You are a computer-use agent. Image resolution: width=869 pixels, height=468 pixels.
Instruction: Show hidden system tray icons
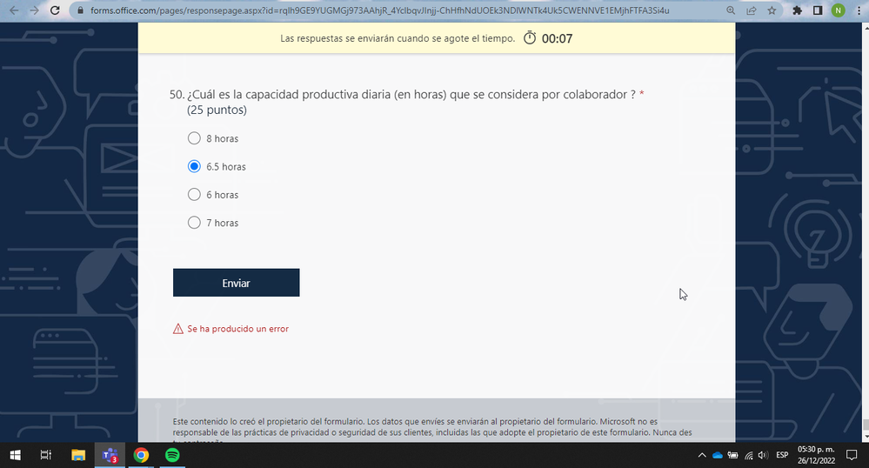702,455
